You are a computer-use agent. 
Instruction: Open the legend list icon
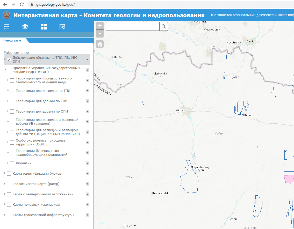(6, 27)
